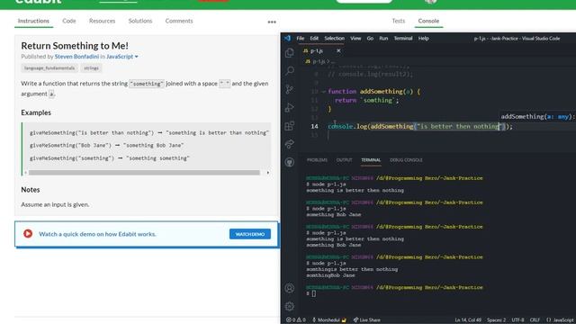Click the JavaScript language mode status item
576x324 pixels.
(560, 320)
